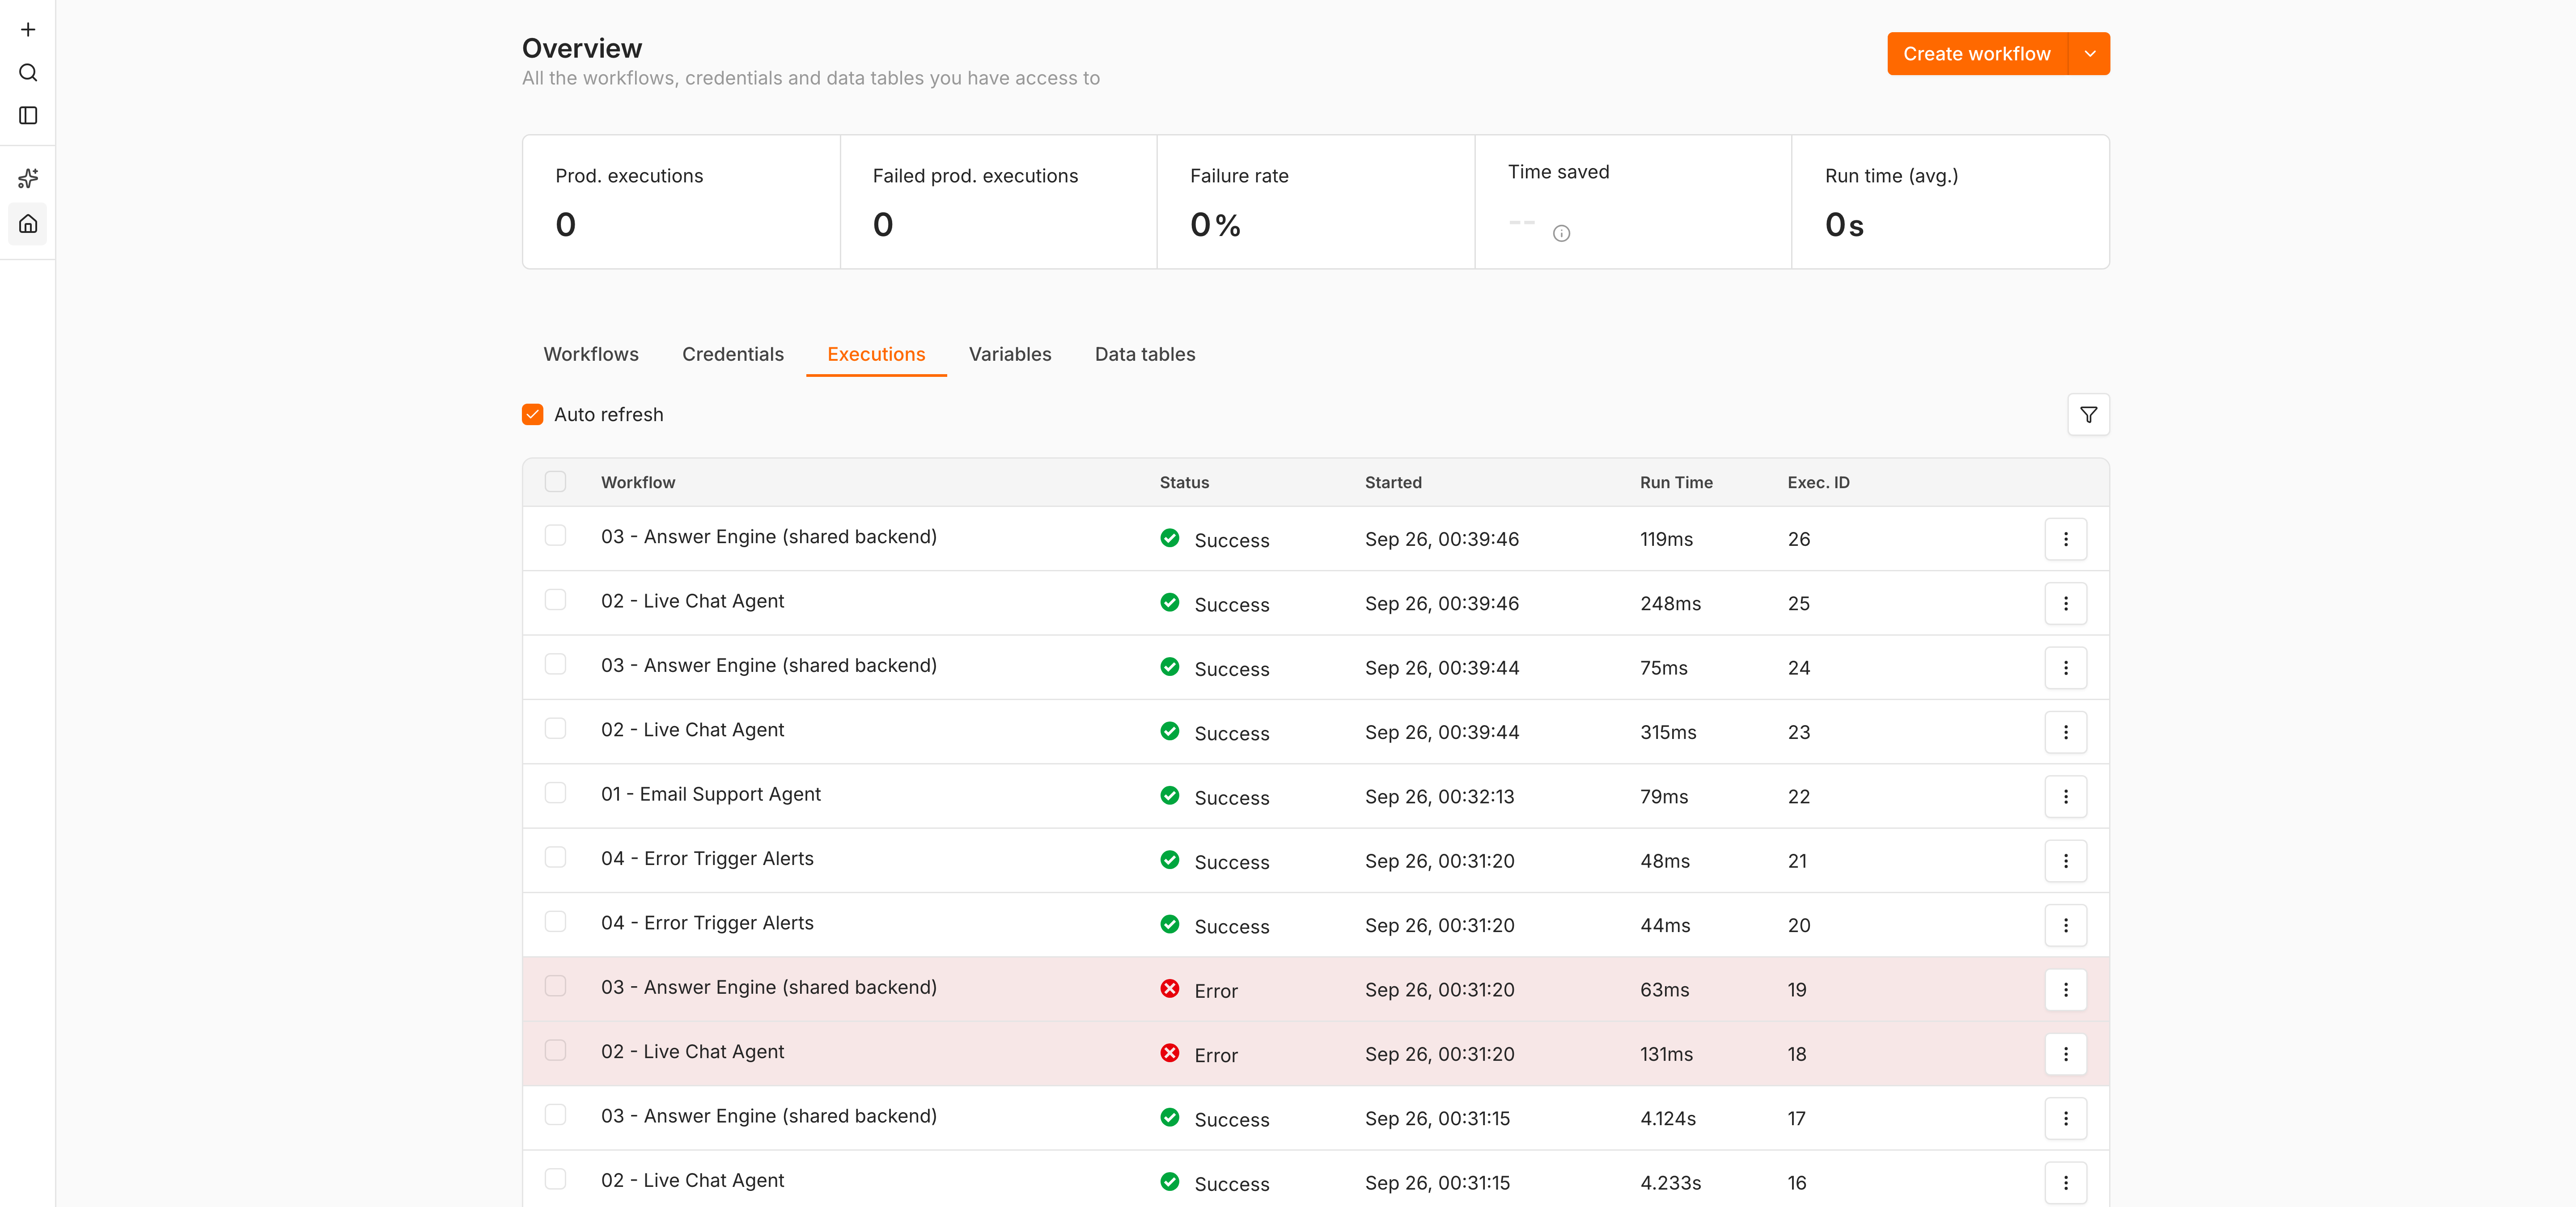Open the Failed prod. executions metric card
The height and width of the screenshot is (1207, 2576).
(998, 202)
